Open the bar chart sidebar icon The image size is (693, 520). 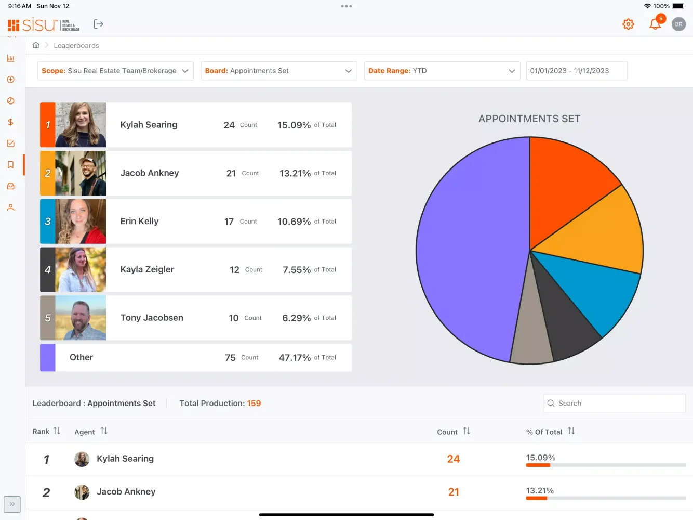[x=10, y=58]
